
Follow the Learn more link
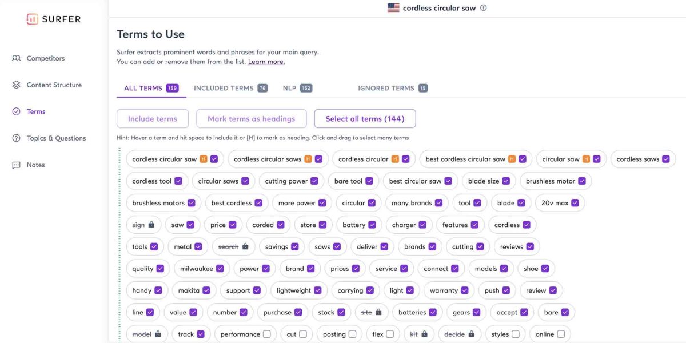pos(266,62)
